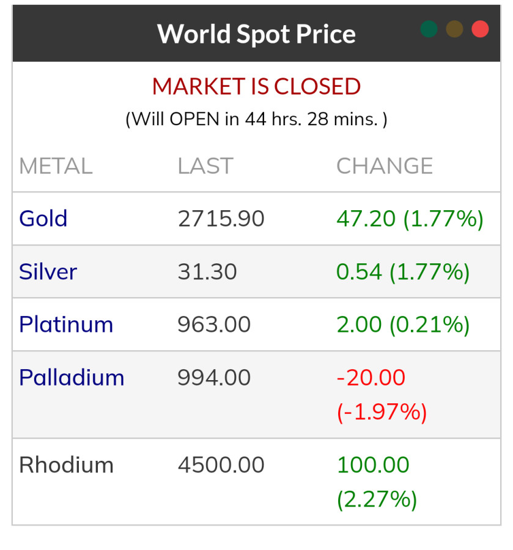Select Silver last price 31.30

(207, 271)
